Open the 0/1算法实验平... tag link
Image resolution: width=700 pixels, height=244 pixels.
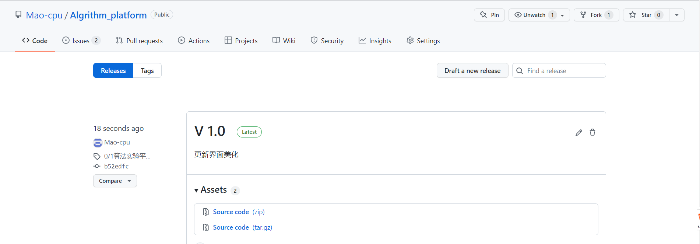(127, 156)
